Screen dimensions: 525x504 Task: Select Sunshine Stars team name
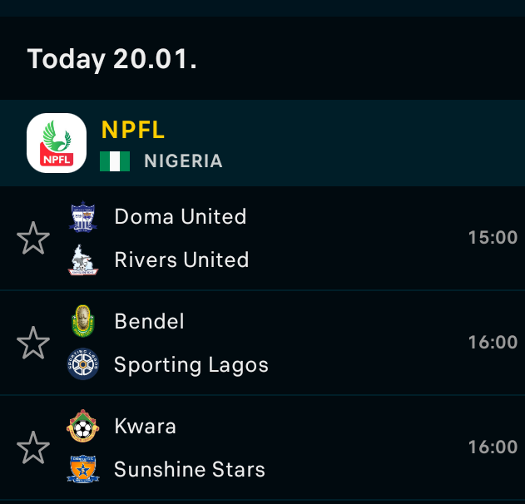(190, 470)
